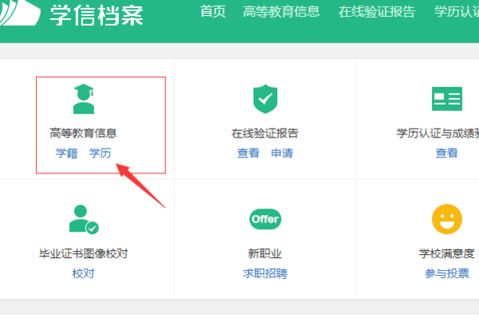Click the 学校满意度 heading
This screenshot has height=318, width=479.
pyautogui.click(x=446, y=253)
